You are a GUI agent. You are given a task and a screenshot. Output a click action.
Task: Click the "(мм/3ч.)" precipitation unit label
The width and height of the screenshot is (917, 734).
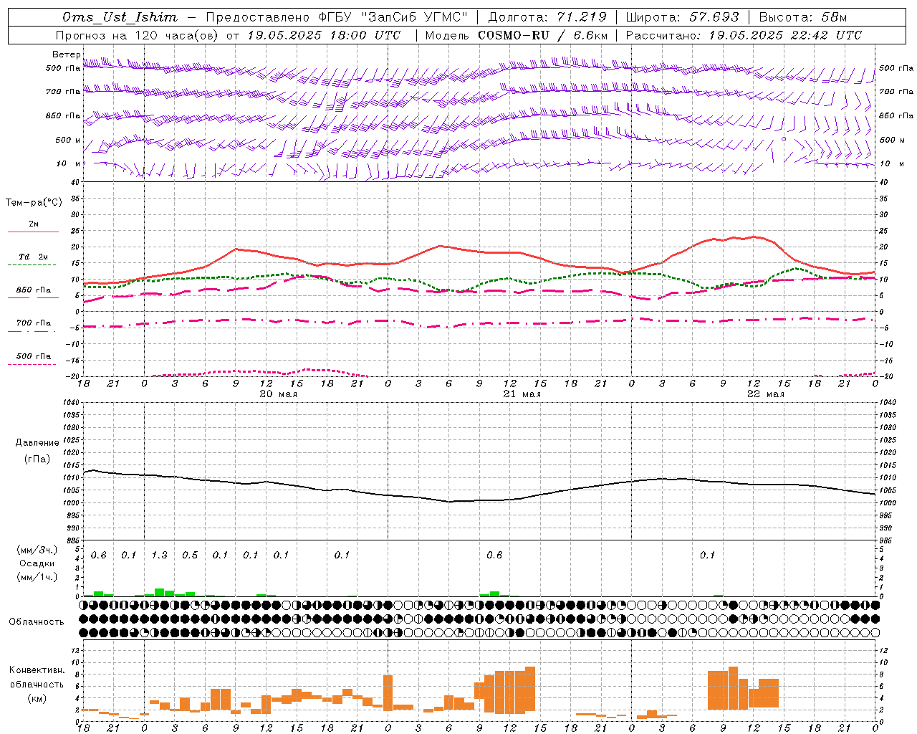(37, 550)
